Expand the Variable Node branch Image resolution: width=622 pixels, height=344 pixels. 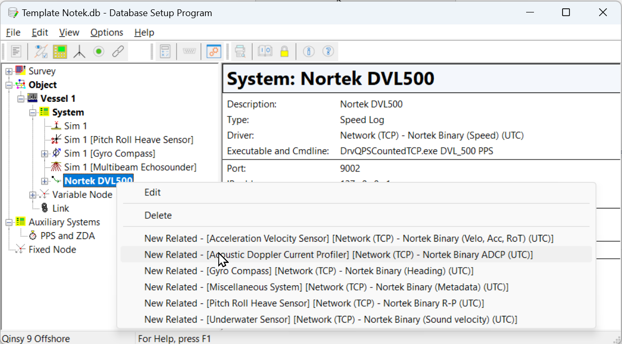(33, 195)
